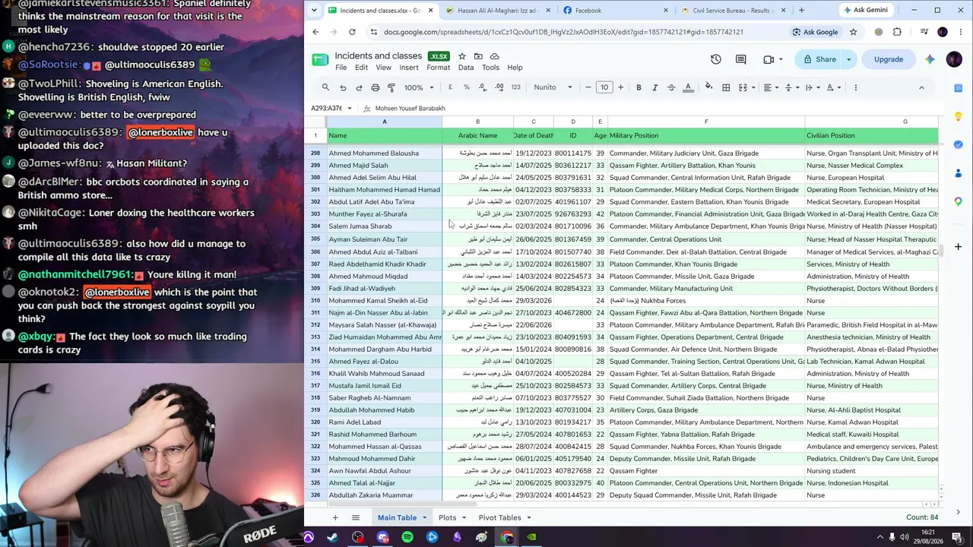Viewport: 973px width, 547px height.
Task: Format as currency (£)
Action: (450, 87)
